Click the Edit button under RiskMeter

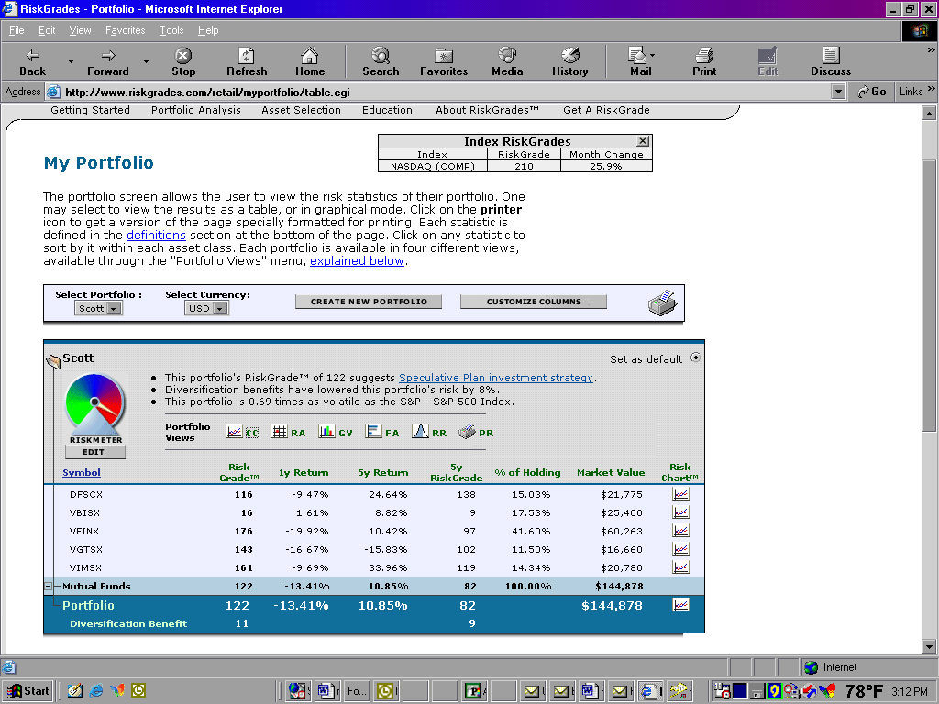click(x=94, y=452)
